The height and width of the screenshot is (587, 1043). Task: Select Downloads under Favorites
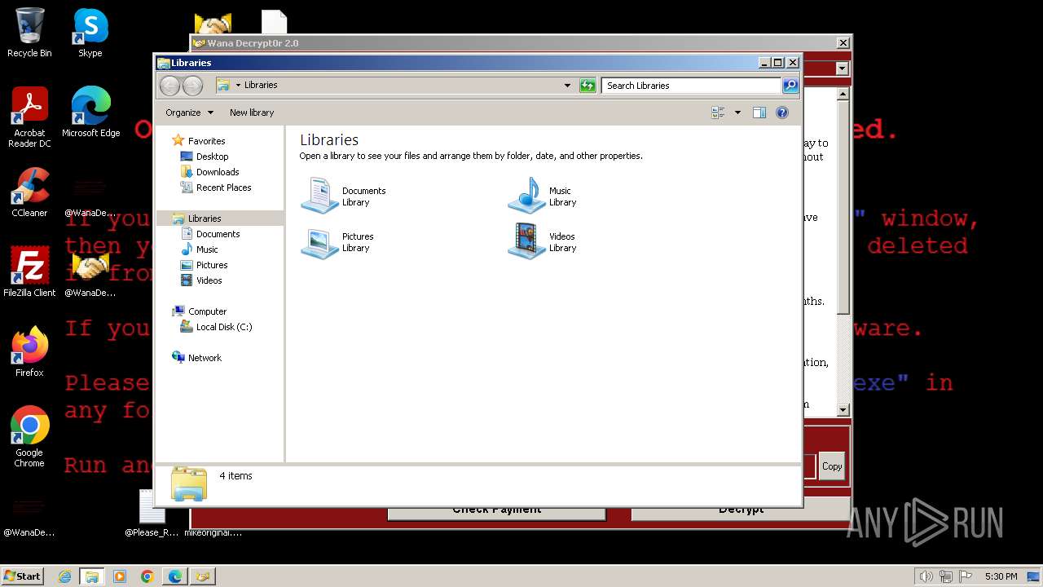[218, 172]
